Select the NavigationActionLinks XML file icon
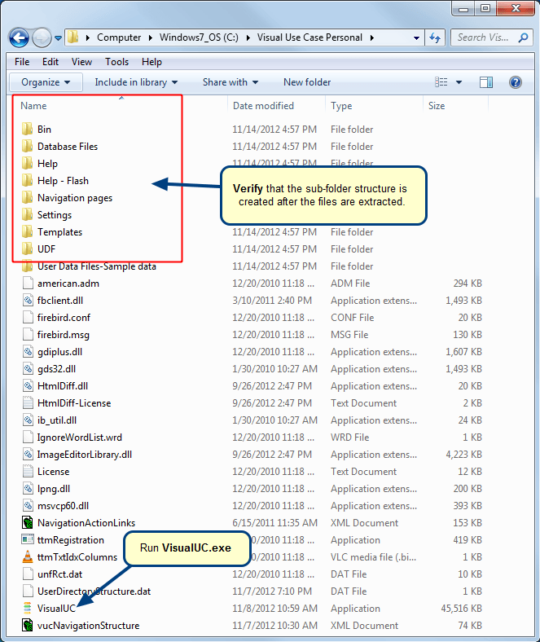Screen dimensions: 540x642 (27, 522)
